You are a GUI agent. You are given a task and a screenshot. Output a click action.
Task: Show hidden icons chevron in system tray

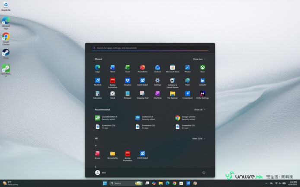coord(266,183)
